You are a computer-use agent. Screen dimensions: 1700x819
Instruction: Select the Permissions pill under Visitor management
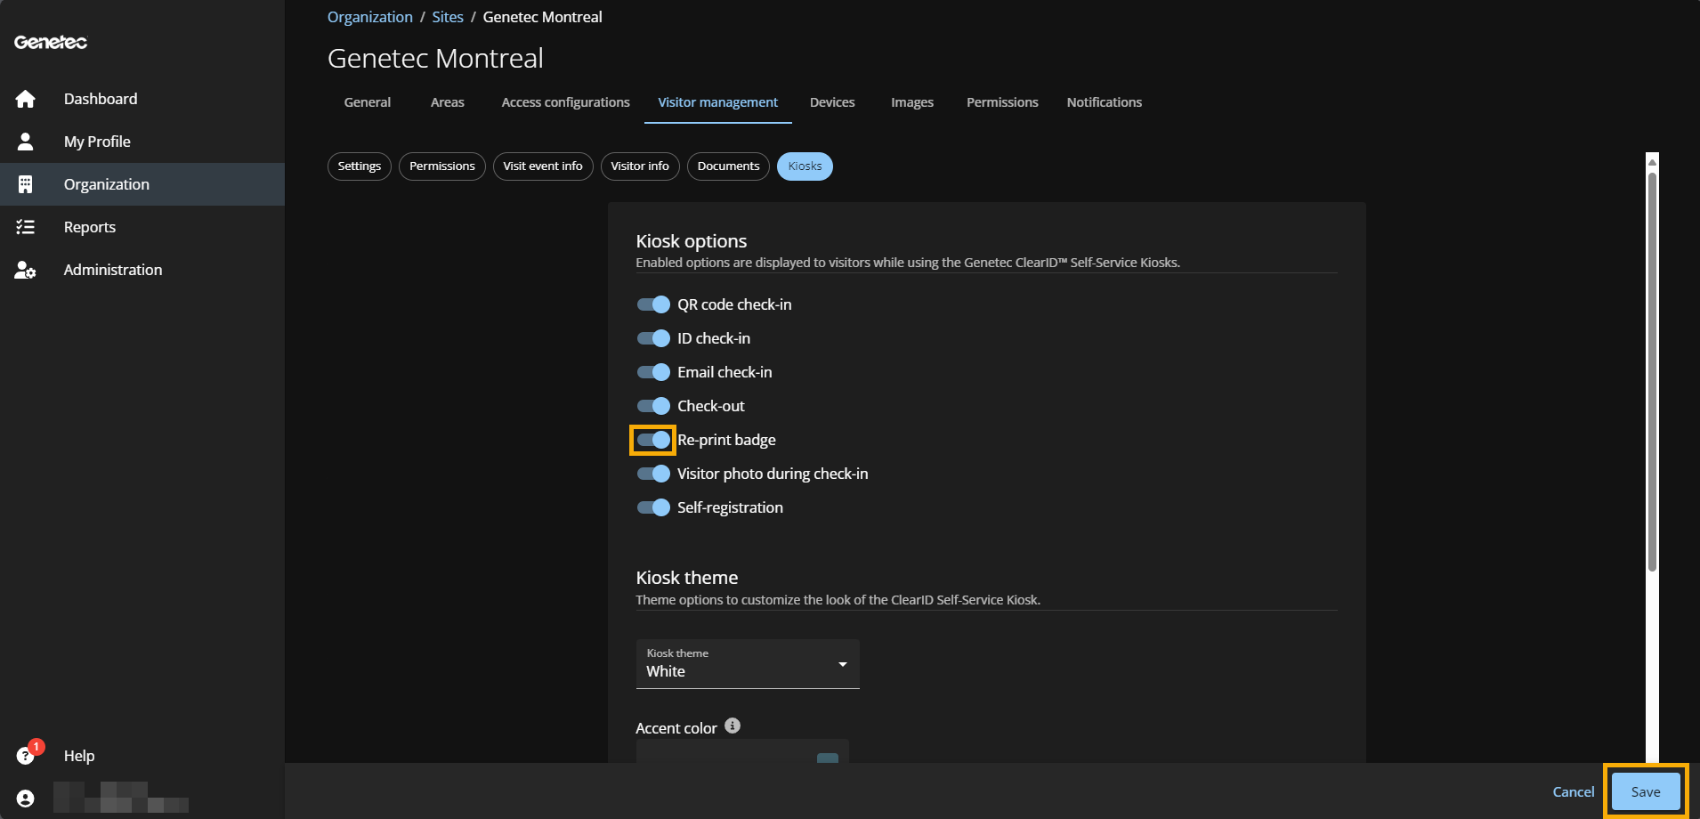[x=442, y=166]
